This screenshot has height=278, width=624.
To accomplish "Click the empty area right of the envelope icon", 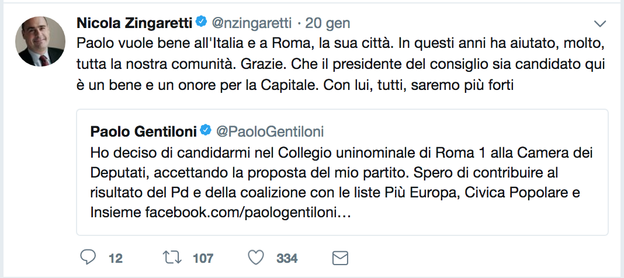I will tap(467, 258).
